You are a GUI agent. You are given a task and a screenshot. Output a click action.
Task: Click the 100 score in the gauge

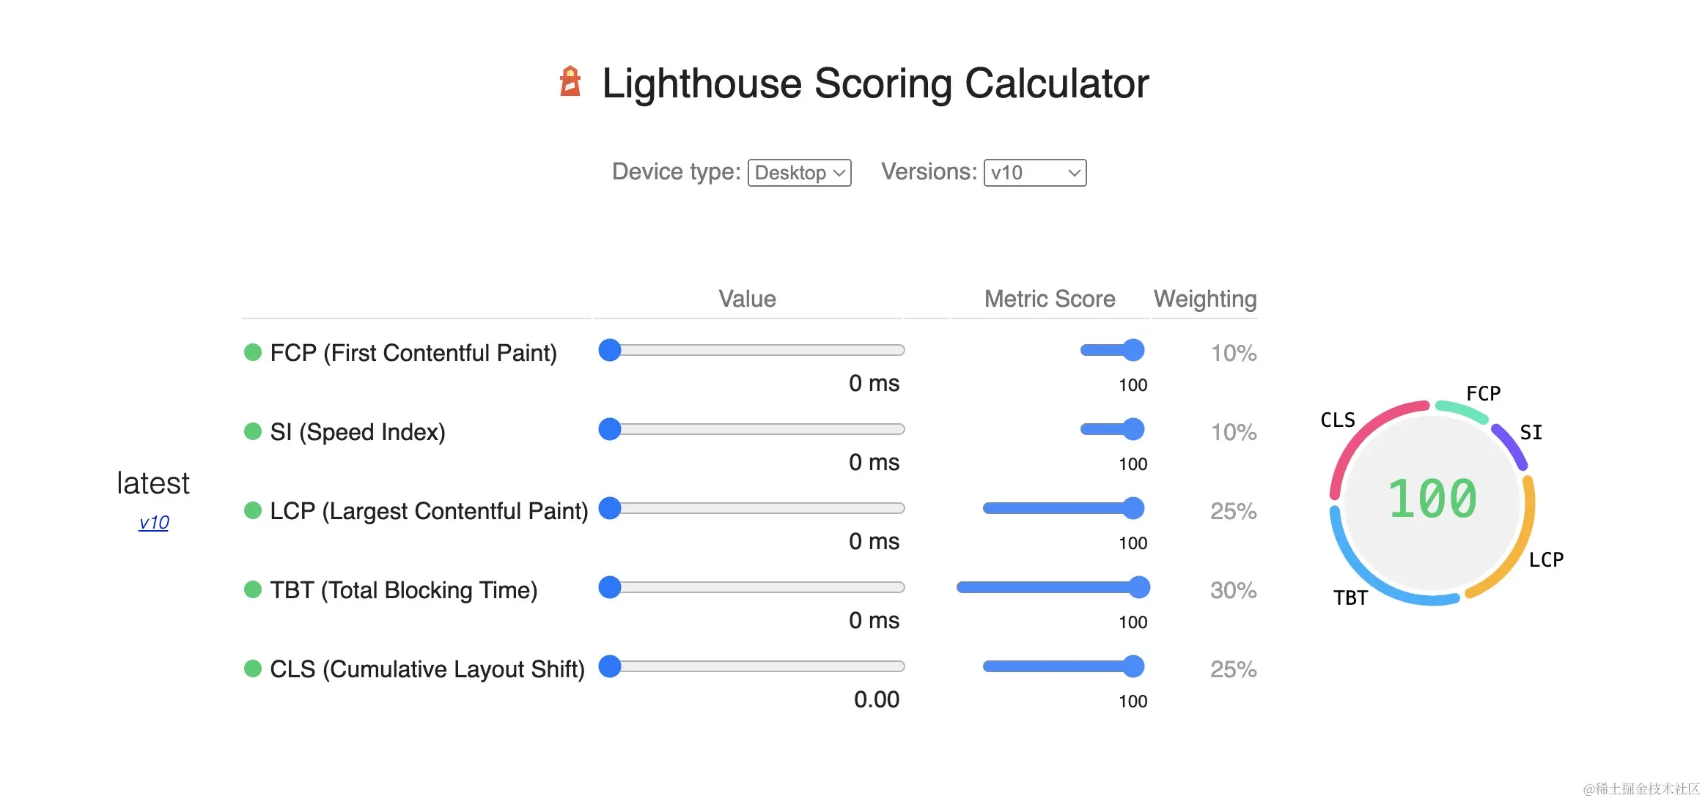tap(1432, 499)
